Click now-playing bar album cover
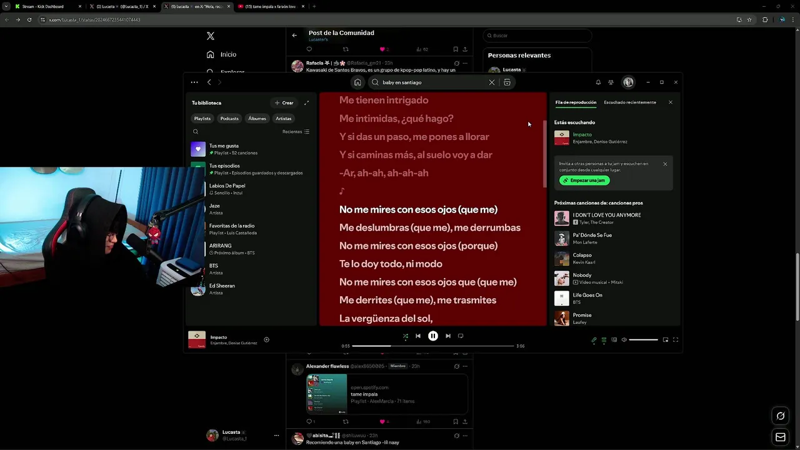The image size is (800, 450). (197, 339)
